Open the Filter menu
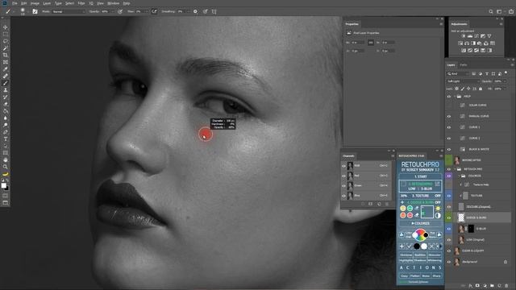Screen dimensions: 516x290 [x=81, y=3]
